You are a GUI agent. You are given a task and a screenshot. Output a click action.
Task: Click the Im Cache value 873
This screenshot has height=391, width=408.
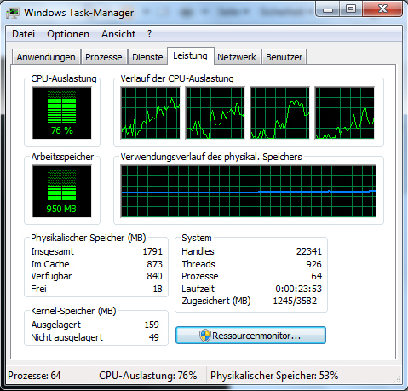155,264
